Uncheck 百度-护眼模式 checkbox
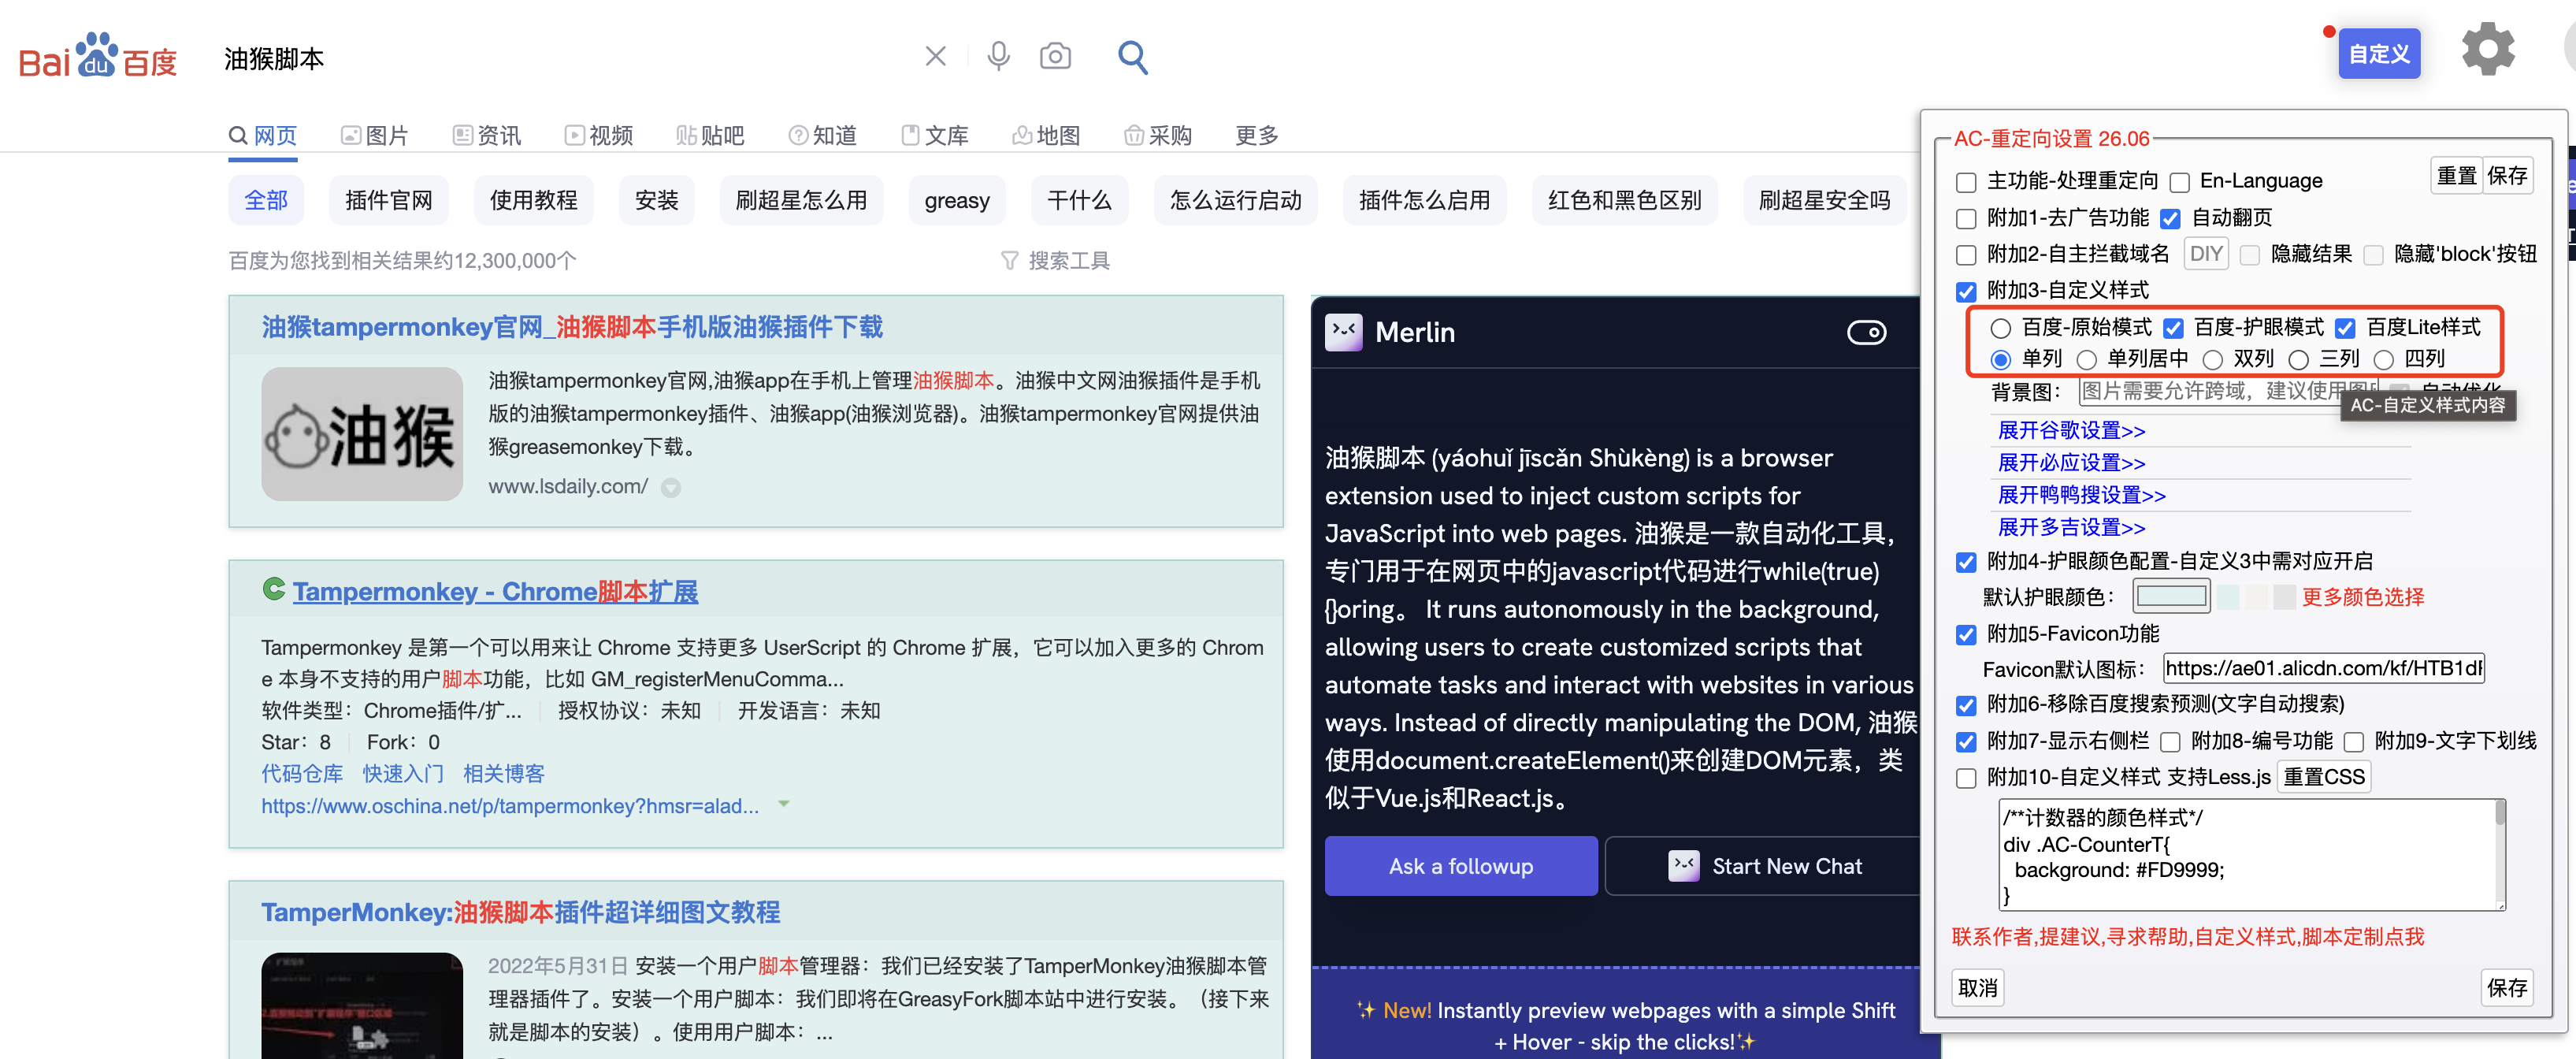The height and width of the screenshot is (1059, 2576). 2173,328
